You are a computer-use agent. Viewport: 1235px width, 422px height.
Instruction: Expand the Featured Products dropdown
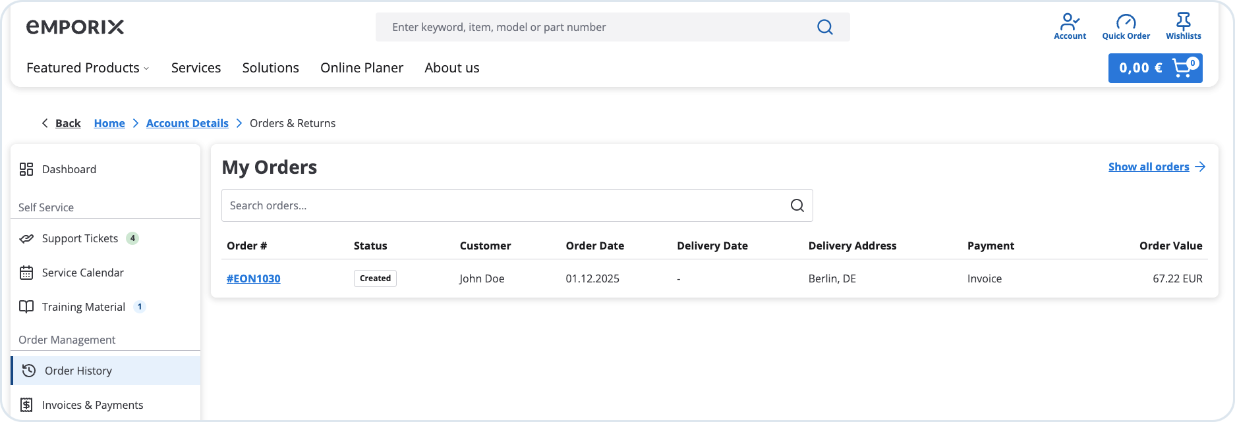(x=88, y=68)
